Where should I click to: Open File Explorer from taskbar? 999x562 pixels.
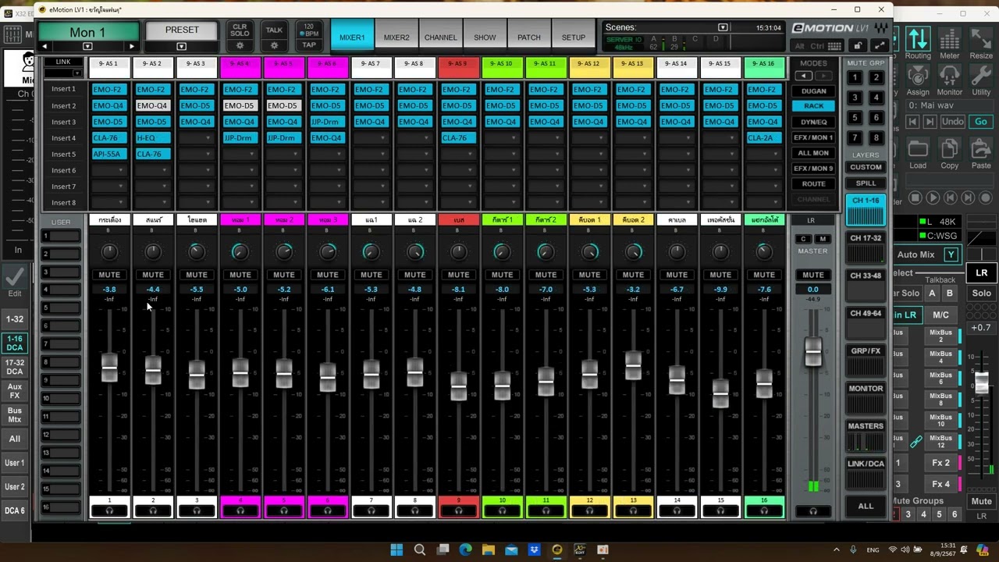(489, 550)
